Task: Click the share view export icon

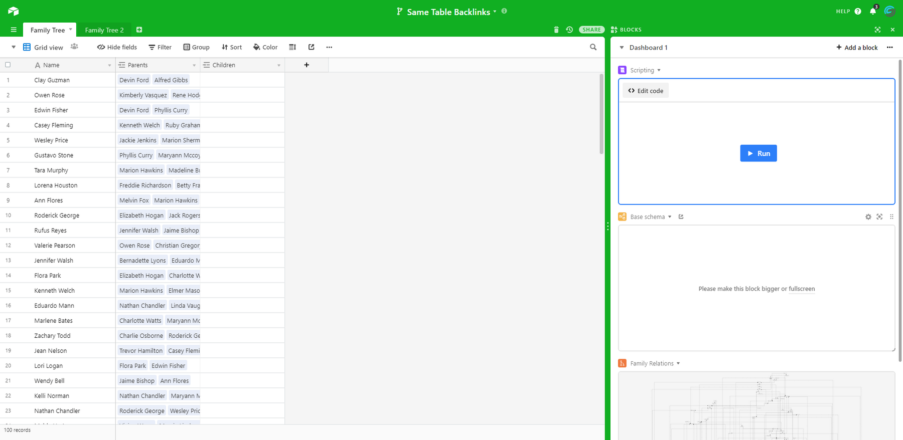Action: [311, 47]
